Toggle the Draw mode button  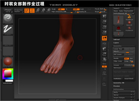click(32, 11)
